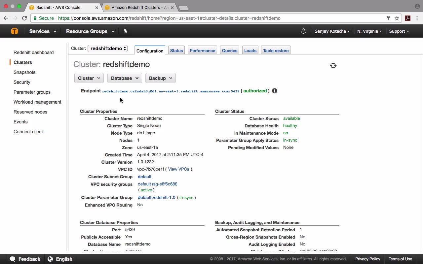Click the green Secure site indicator

44,18
